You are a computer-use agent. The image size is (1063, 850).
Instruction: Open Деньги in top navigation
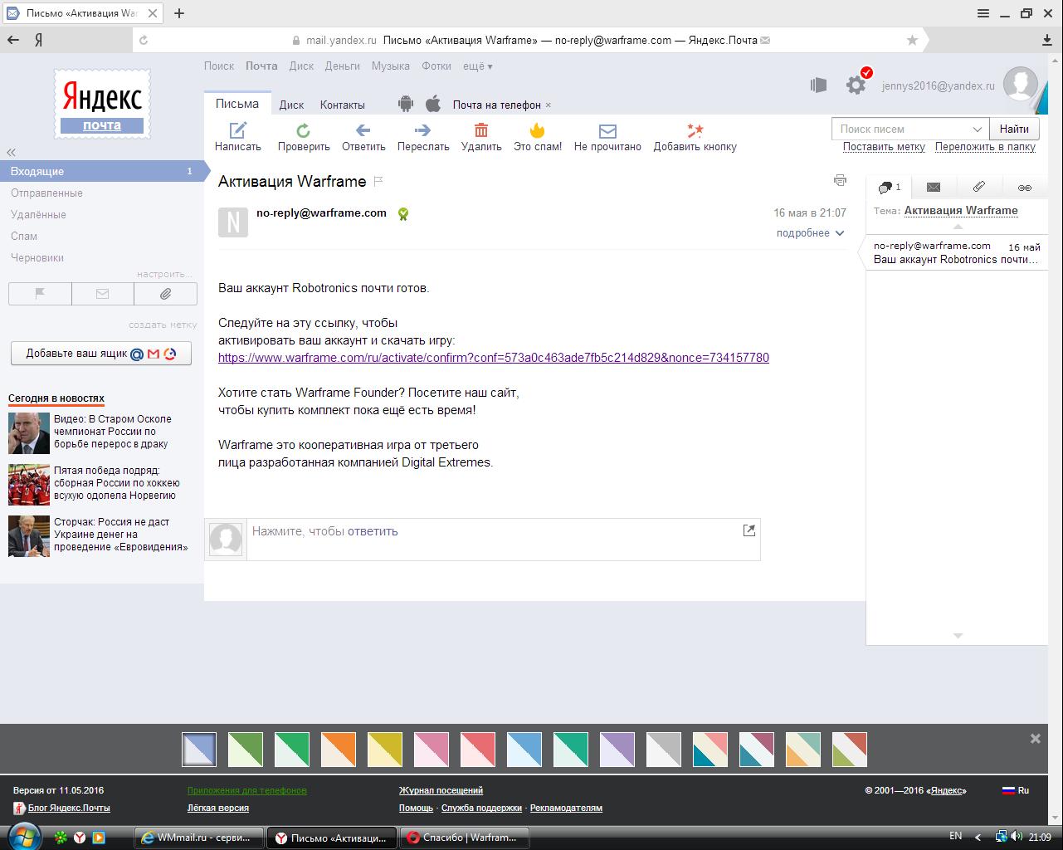(342, 66)
